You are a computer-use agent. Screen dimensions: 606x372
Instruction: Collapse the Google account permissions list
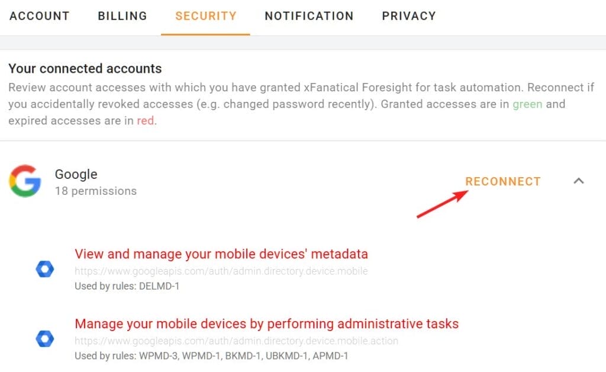pyautogui.click(x=579, y=181)
